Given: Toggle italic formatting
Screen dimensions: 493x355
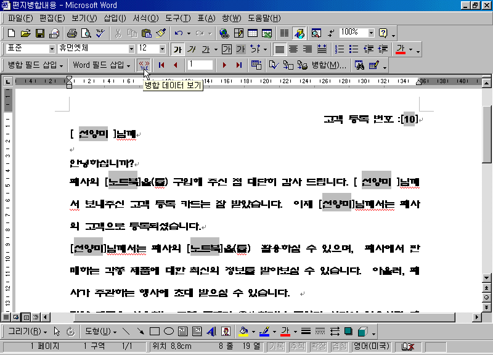Looking at the screenshot, I should pos(192,49).
